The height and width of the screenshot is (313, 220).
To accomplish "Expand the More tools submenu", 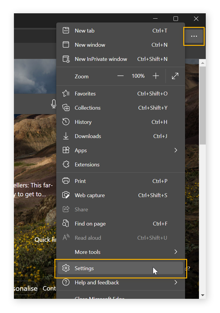I will point(176,252).
